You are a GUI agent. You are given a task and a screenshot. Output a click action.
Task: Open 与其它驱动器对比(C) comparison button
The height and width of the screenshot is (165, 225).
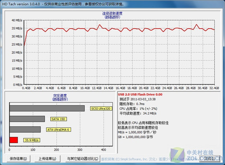pos(83,159)
